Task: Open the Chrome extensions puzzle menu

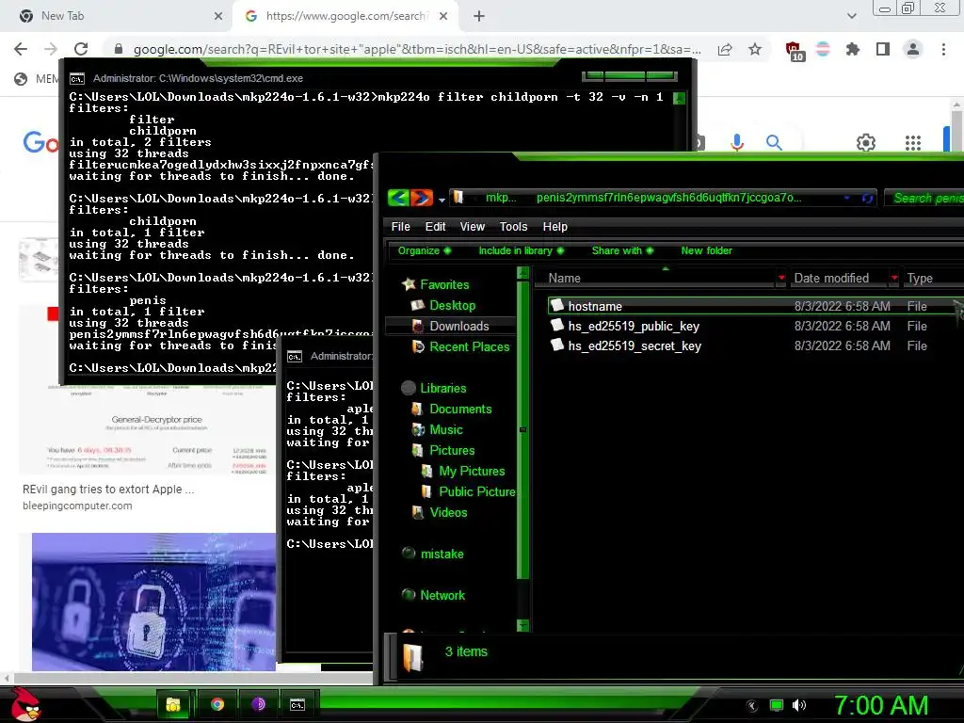Action: pos(853,49)
